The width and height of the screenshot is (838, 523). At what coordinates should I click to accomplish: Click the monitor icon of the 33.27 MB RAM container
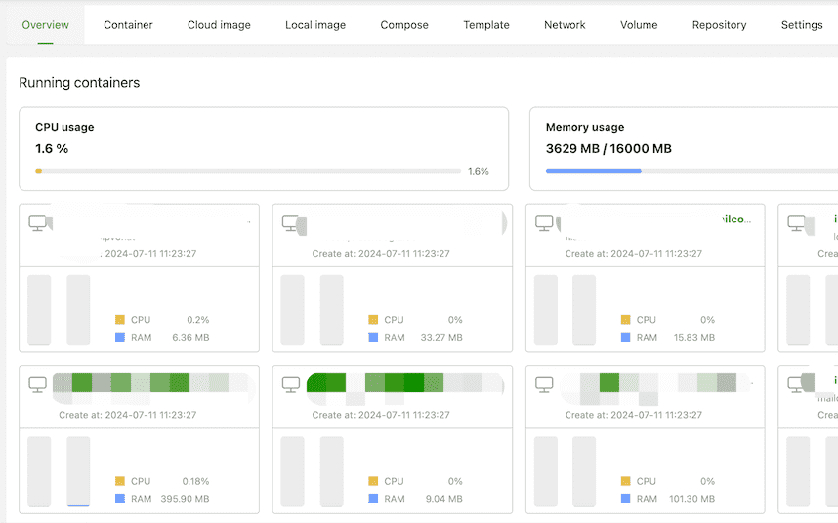(x=291, y=223)
